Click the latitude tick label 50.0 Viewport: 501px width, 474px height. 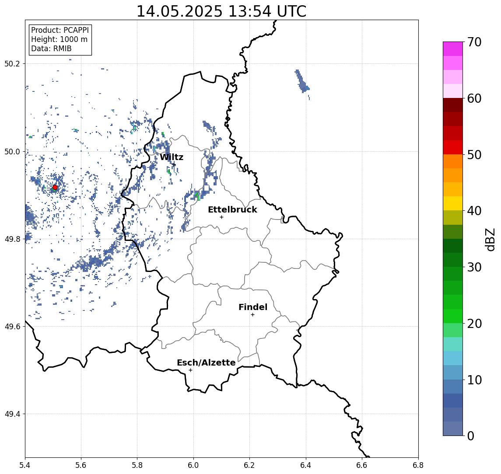(12, 151)
